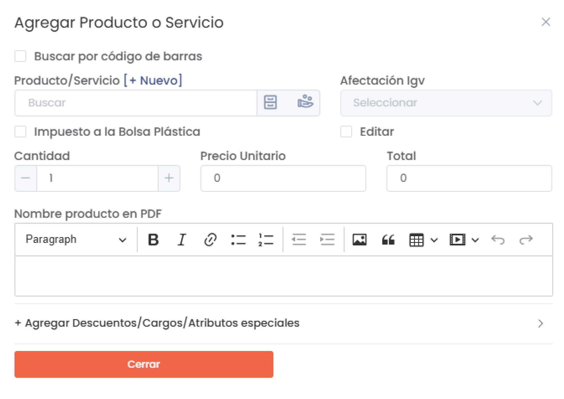Enable the Editar checkbox
Image resolution: width=564 pixels, height=399 pixels.
click(346, 132)
